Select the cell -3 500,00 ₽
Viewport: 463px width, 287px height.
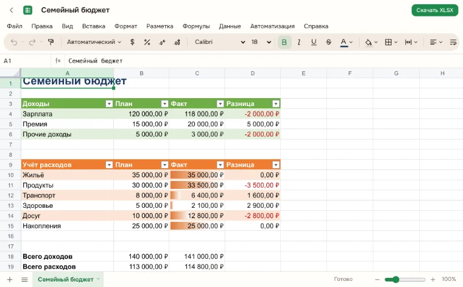[253, 185]
